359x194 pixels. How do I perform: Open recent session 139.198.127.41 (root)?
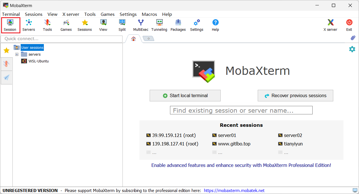pos(172,144)
